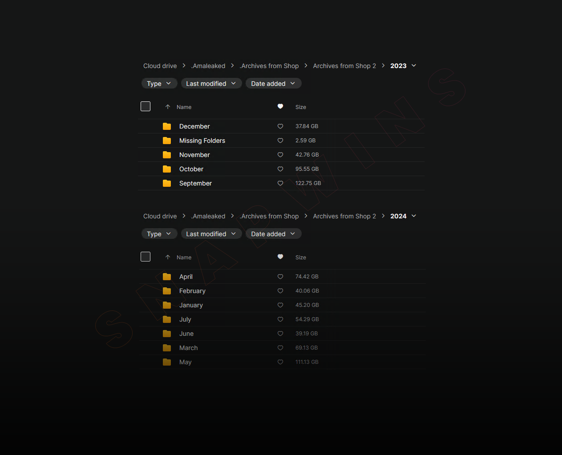This screenshot has width=562, height=455.
Task: Click the heart icon next to July
Action: tap(280, 319)
